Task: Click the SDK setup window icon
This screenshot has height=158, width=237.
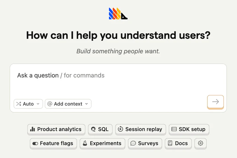Action: point(174,129)
